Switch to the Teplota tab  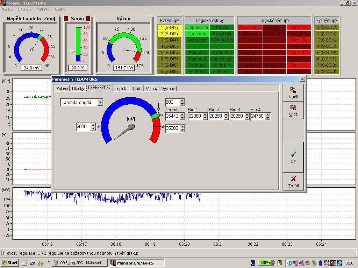(121, 89)
